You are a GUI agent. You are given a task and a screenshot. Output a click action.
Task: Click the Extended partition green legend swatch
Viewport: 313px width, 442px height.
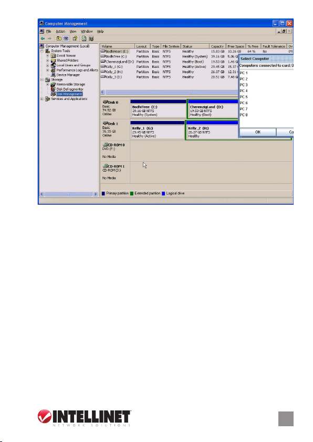coord(132,194)
